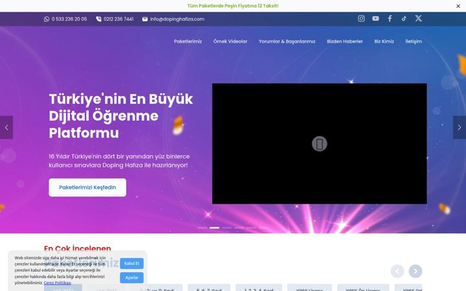Click the Tüm Paketlerde Peşin Fiyatına 12 Taksit text
Screen dimensions: 466x291
(233, 6)
